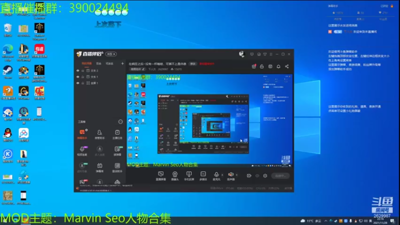The height and width of the screenshot is (225, 400).
Task: Click the record video camera icon
Action: [249, 176]
